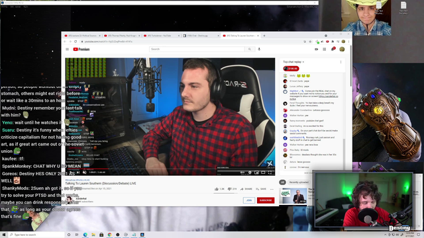Start voice search with microphone icon

tap(259, 50)
